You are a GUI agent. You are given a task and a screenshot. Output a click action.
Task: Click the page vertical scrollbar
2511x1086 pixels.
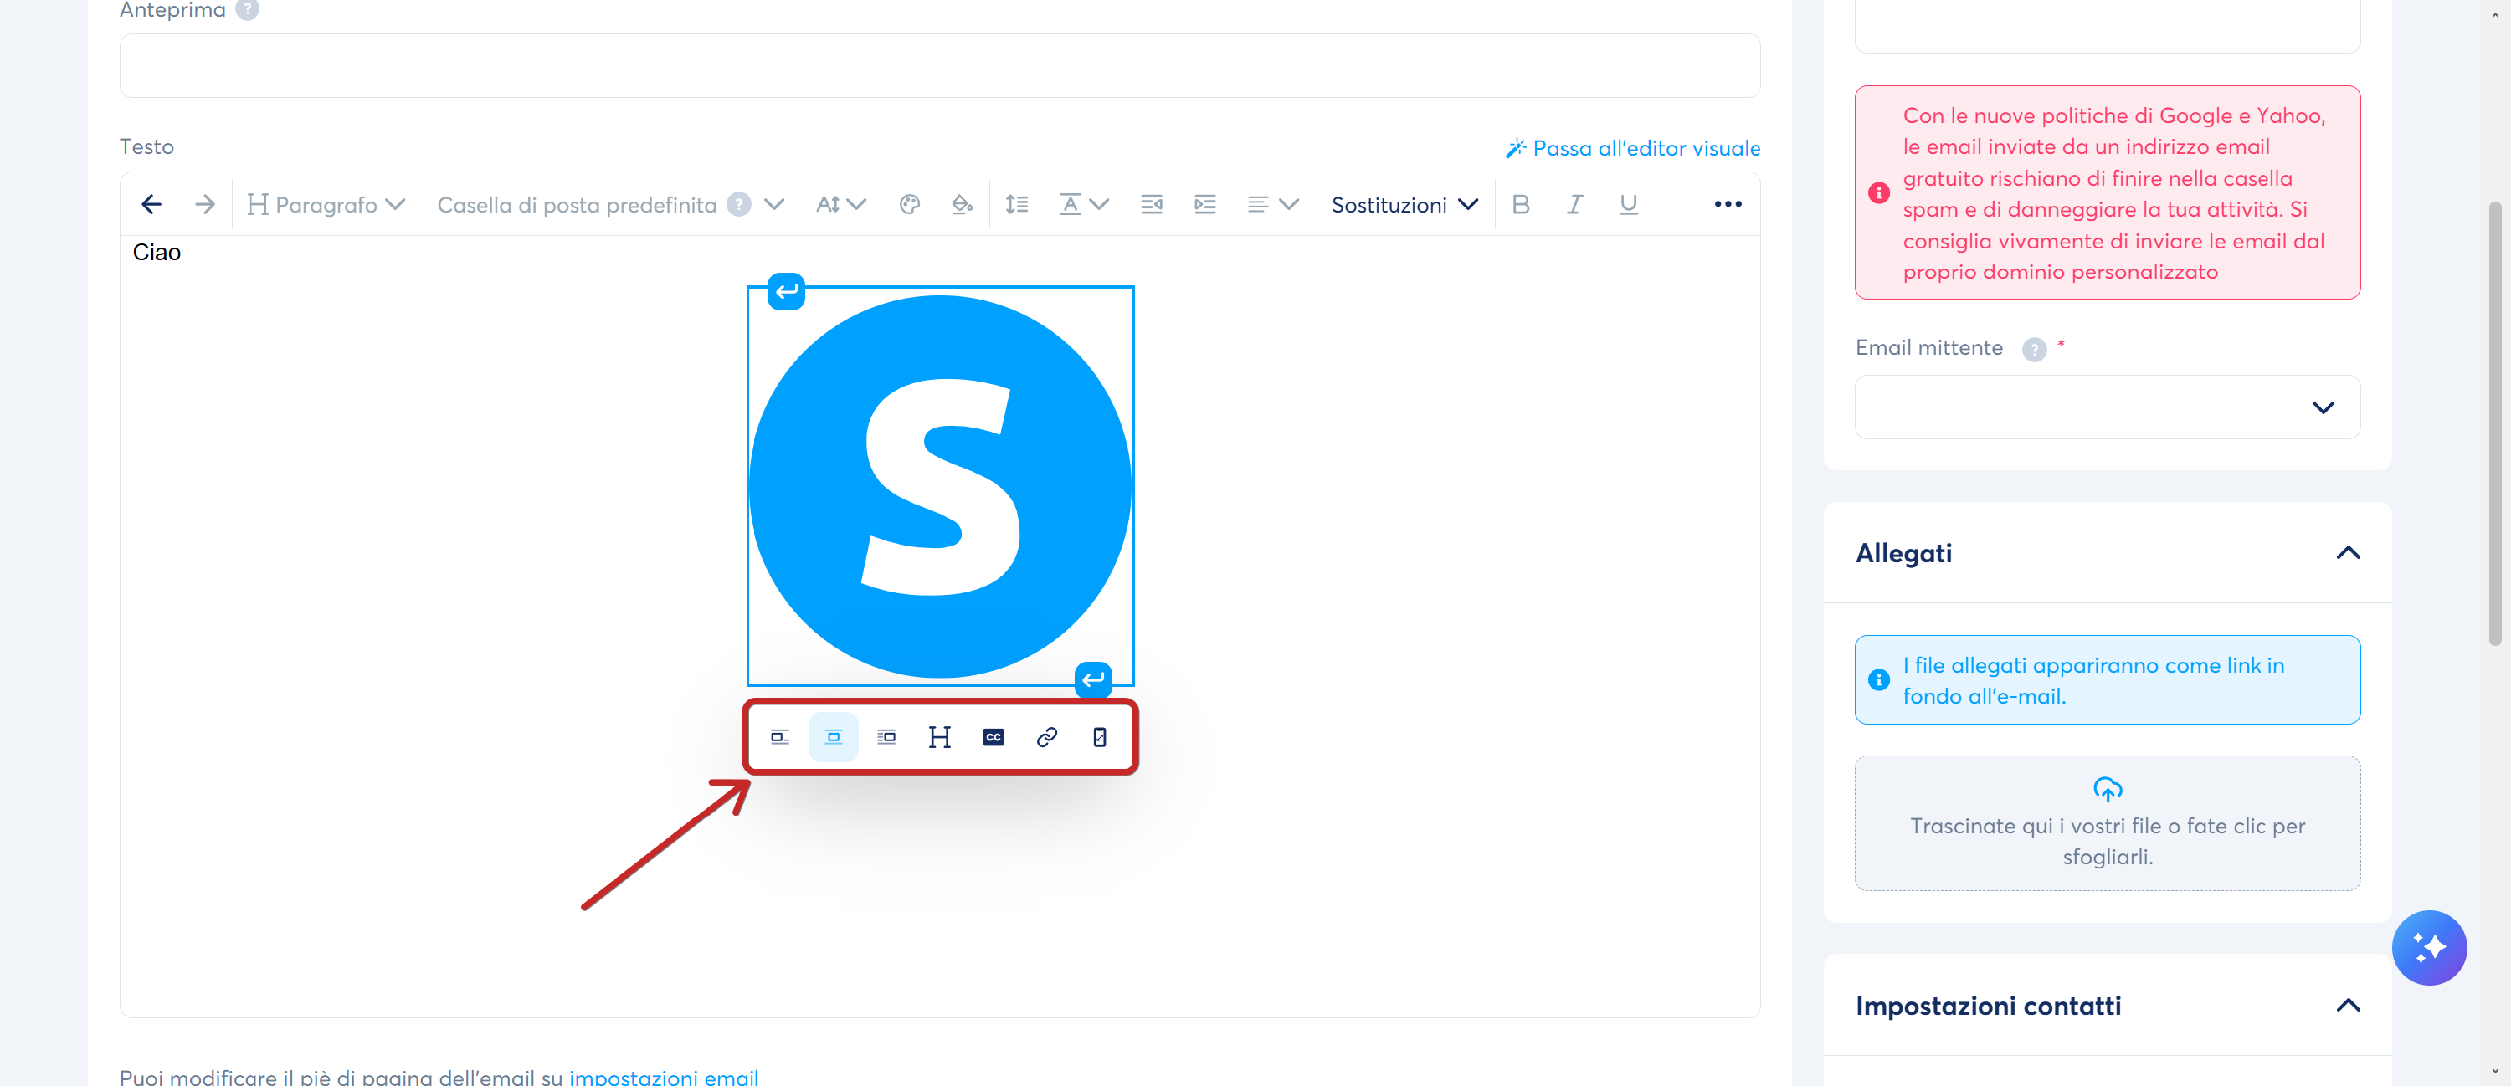pos(2495,423)
